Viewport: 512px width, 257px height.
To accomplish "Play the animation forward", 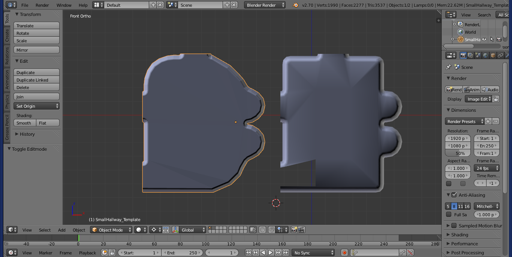I will [271, 253].
